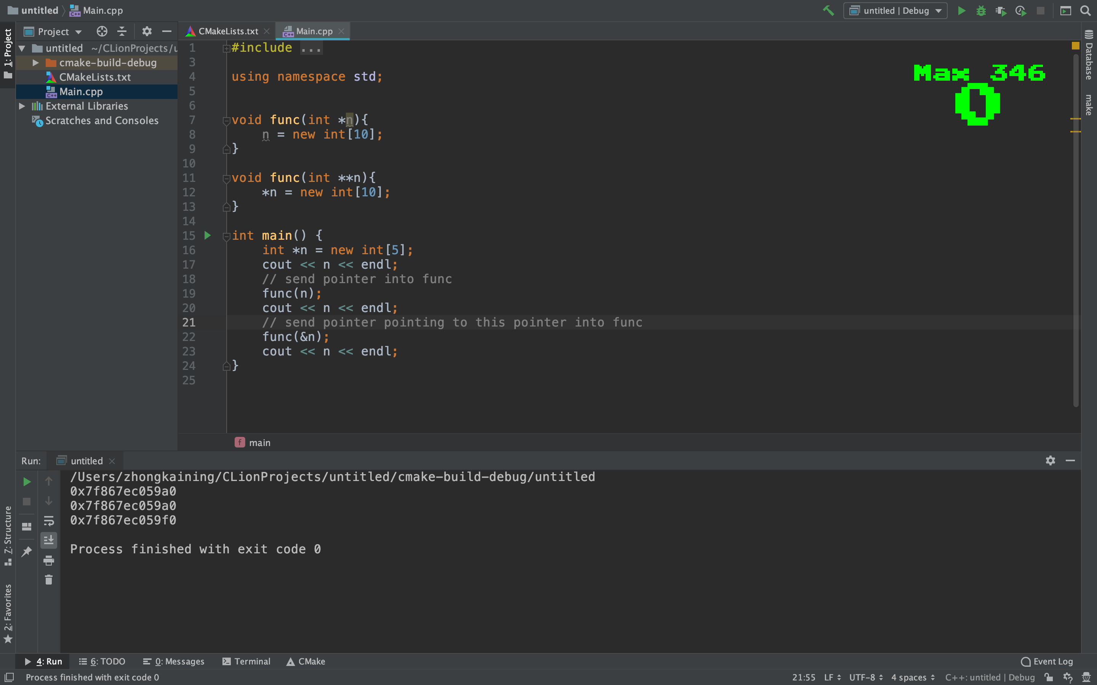Fold the func(int **n) function
The image size is (1097, 685).
pos(226,178)
